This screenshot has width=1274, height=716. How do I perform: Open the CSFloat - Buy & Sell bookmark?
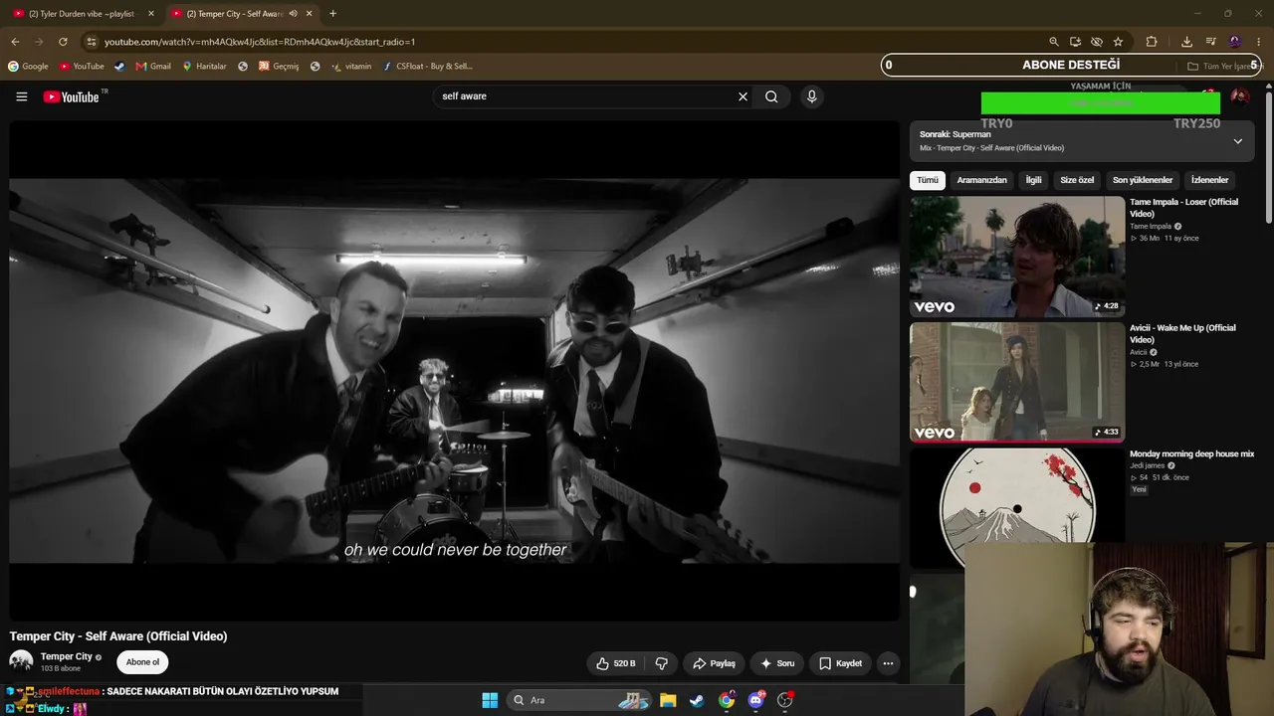point(428,67)
